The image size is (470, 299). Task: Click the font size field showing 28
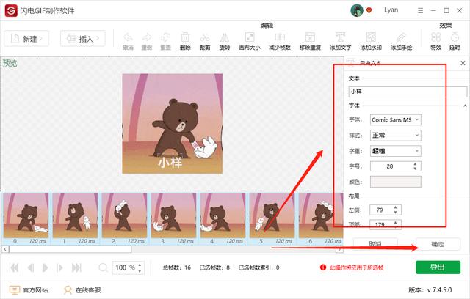395,166
